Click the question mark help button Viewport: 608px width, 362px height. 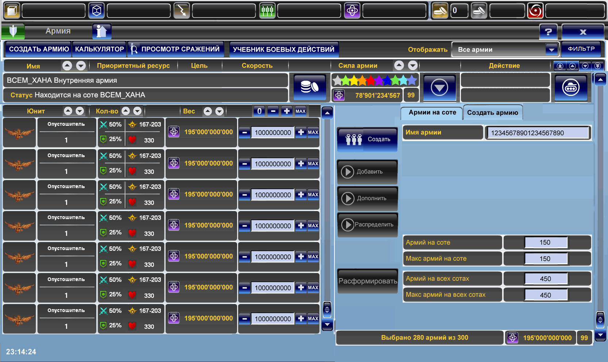(548, 32)
